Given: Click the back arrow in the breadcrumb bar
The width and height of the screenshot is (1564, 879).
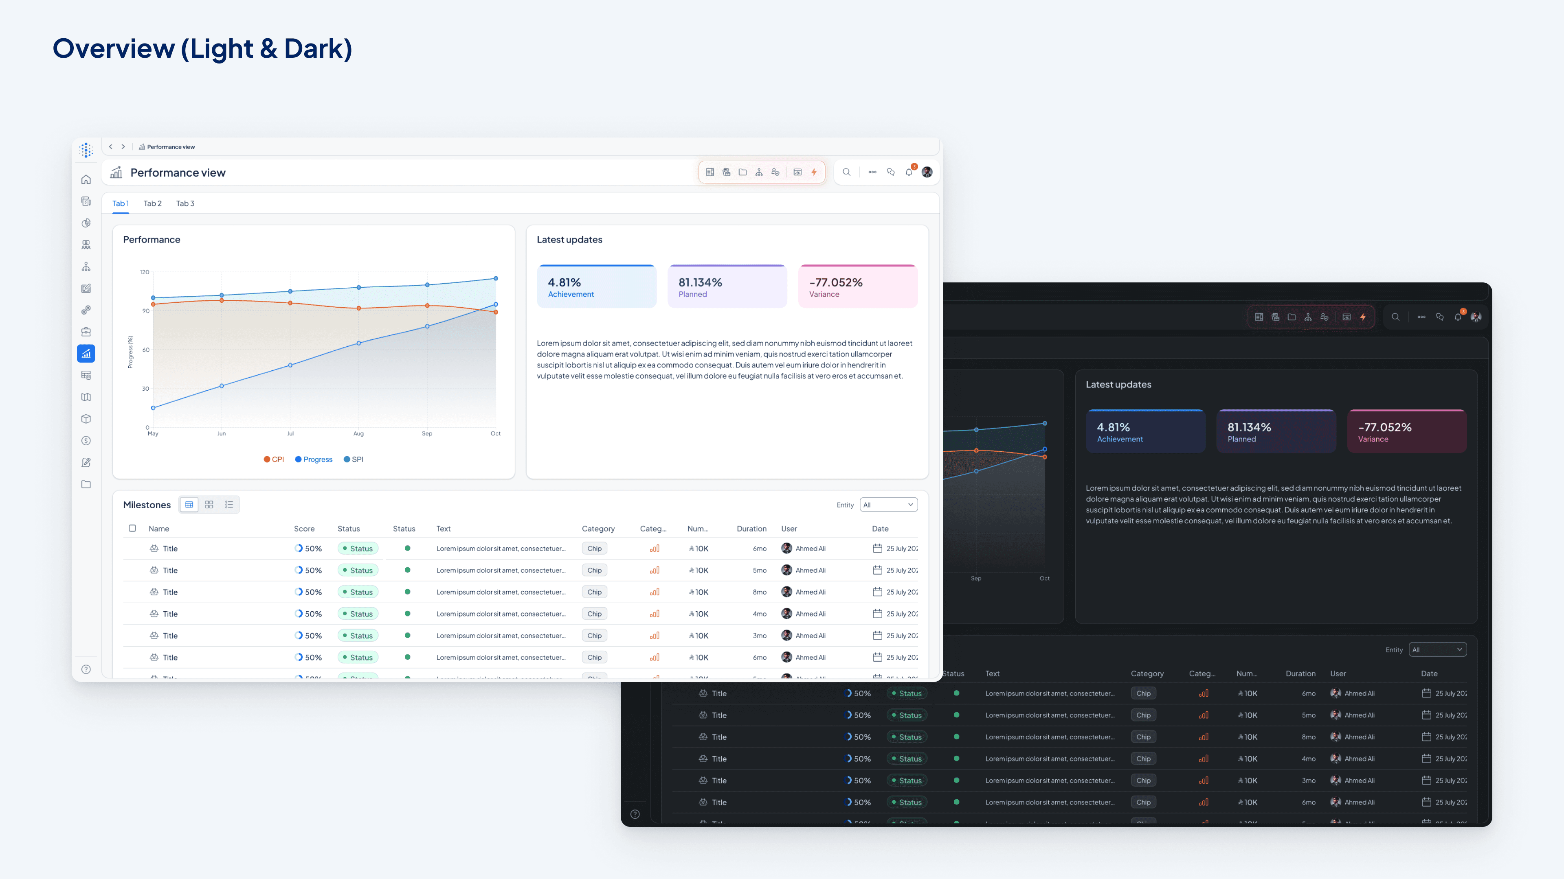Looking at the screenshot, I should pos(110,147).
